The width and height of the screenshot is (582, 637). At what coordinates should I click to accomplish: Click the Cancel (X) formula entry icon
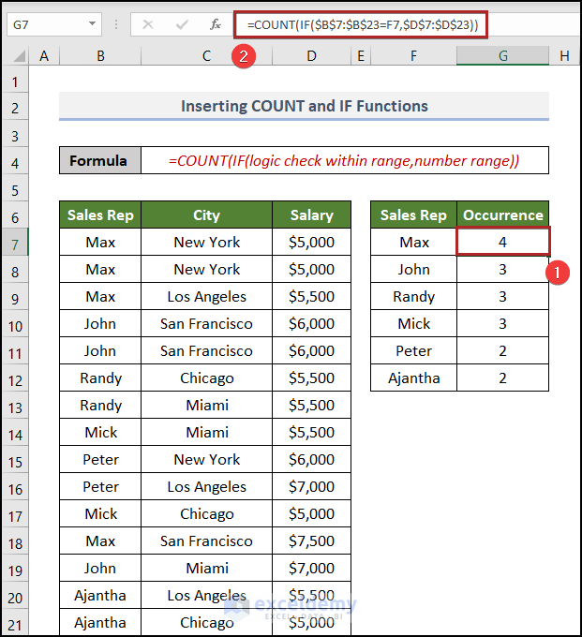(147, 24)
